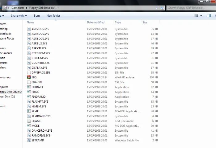Click the KEYBOARD.SYS file icon
The image size is (216, 148).
29,116
